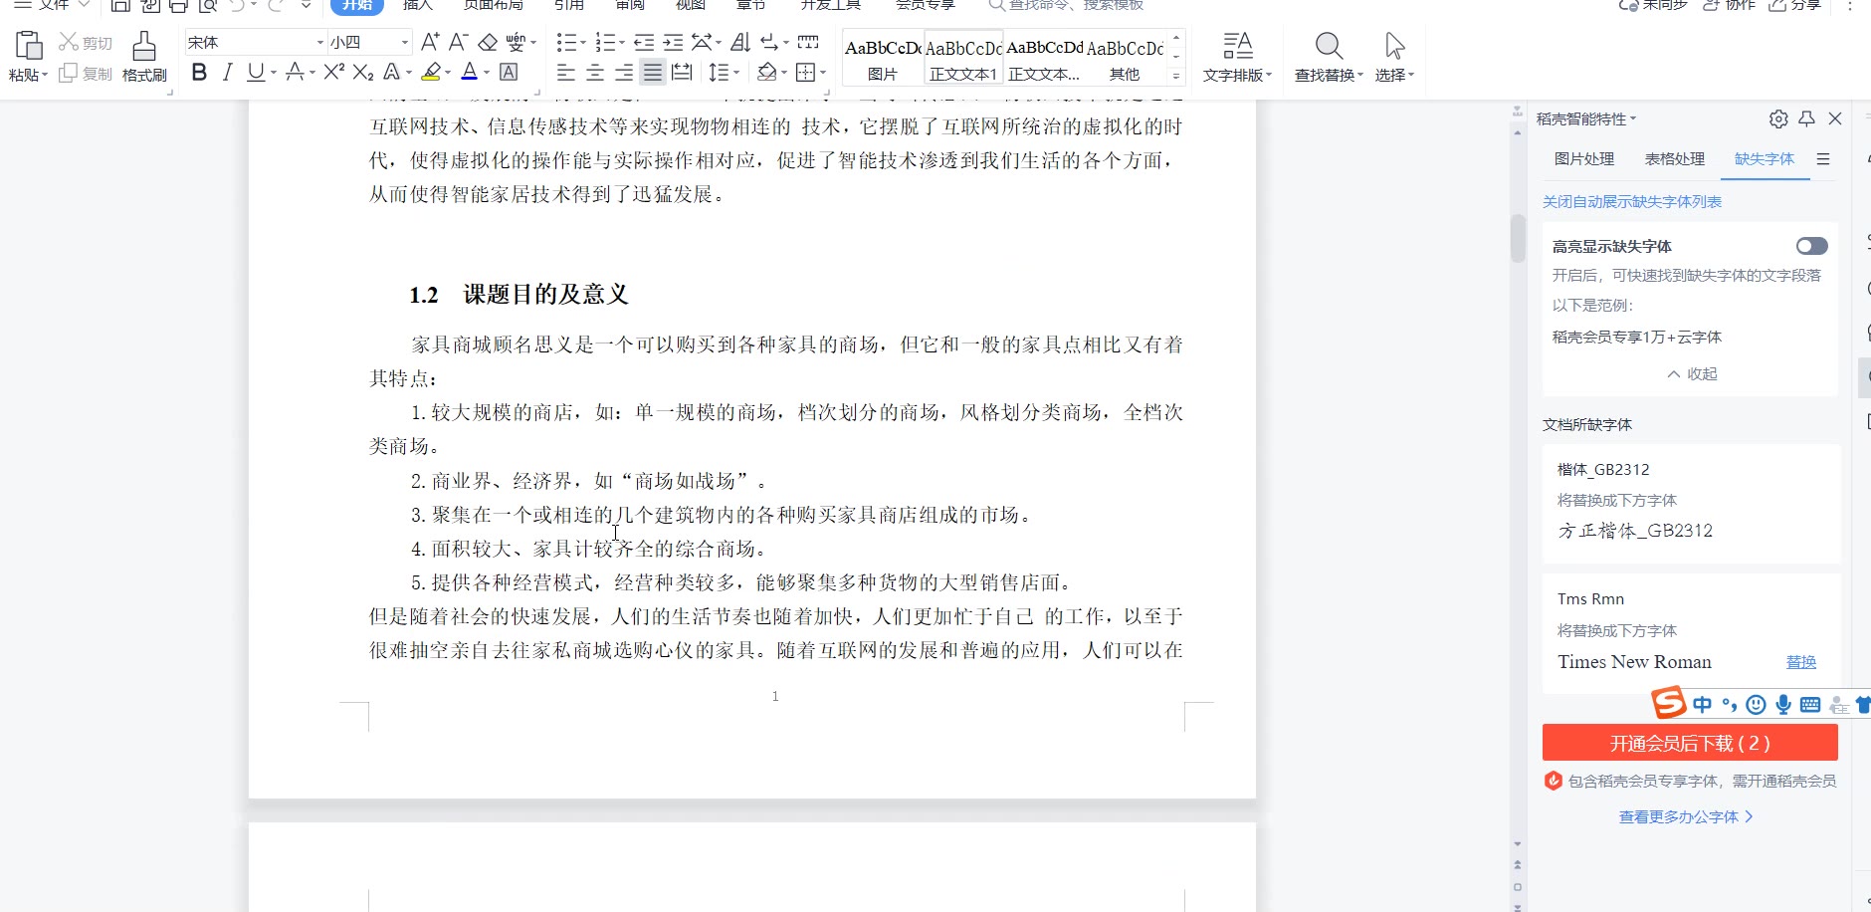Switch to the 表格处理 tab

pos(1675,159)
